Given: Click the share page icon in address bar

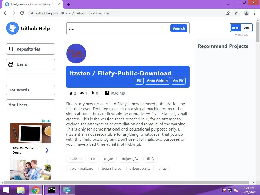Looking at the screenshot, I should (228, 13).
